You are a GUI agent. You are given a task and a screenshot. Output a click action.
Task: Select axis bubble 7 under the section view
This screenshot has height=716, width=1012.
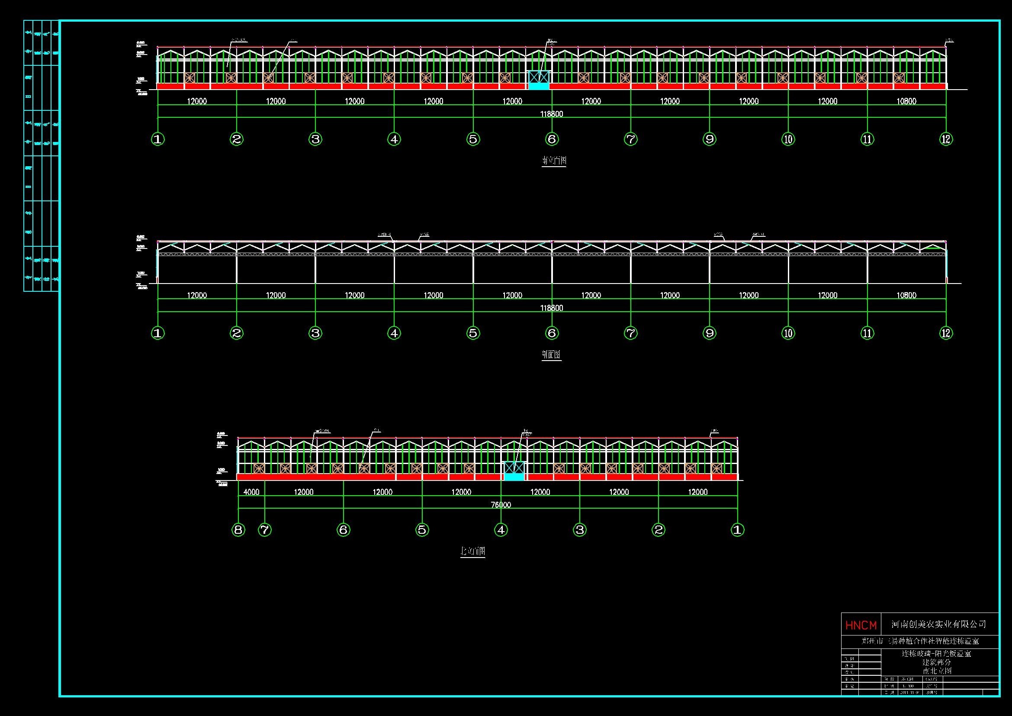click(x=631, y=333)
